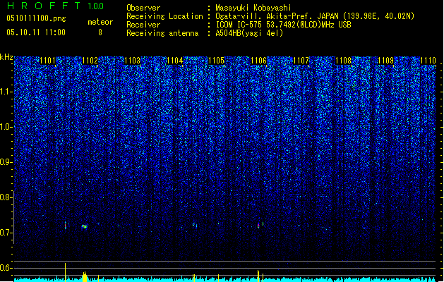This screenshot has width=444, height=282.
Task: Click the 1105 time marker
Action: tap(216, 61)
